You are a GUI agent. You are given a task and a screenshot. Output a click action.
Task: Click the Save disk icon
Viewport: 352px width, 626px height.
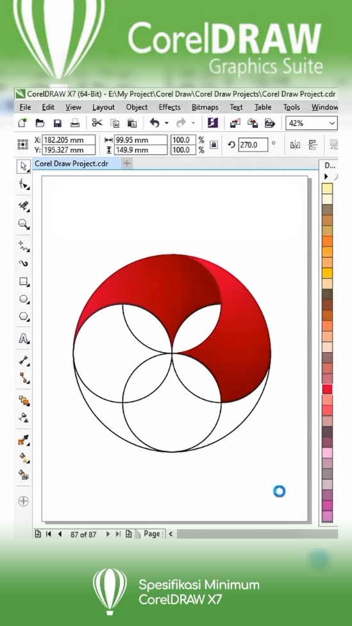click(58, 123)
